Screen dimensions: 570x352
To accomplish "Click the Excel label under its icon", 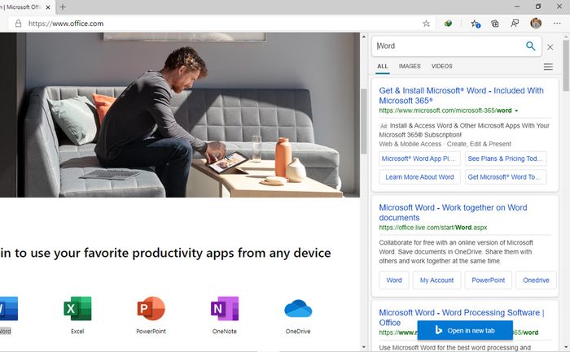I will [77, 332].
